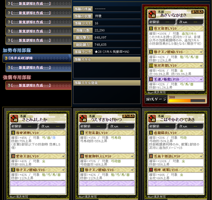Click the 譲与済み badge on うえすぎかげかつ card
Viewport: 212px width, 200px height.
pyautogui.click(x=128, y=116)
